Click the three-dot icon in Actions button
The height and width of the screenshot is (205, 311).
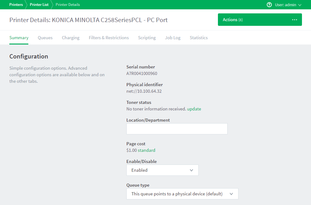295,20
